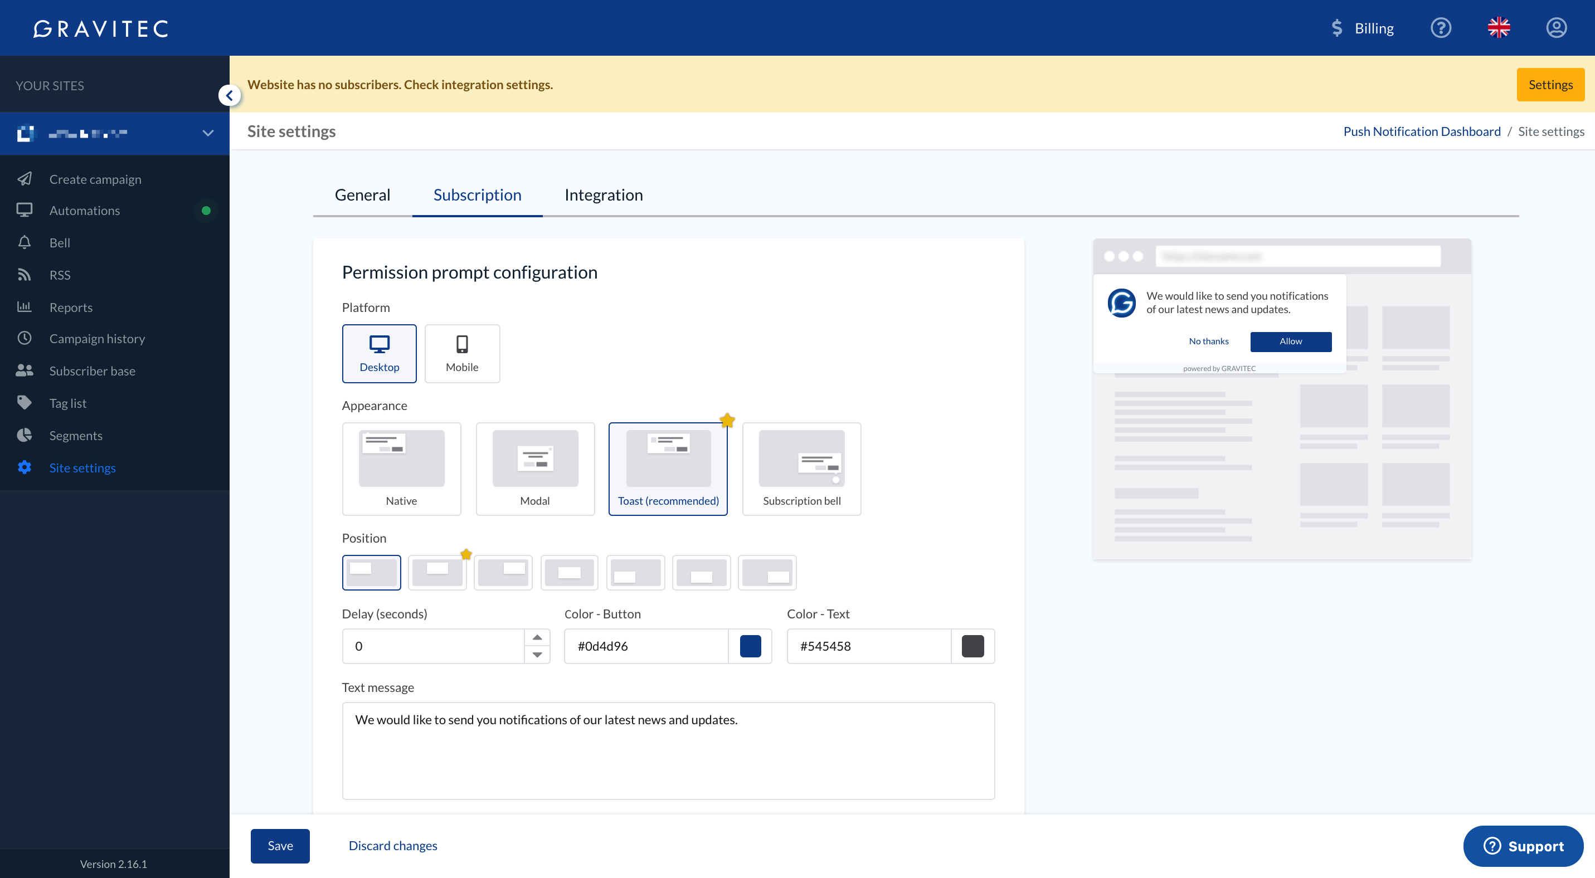Screen dimensions: 1595x878
Task: Open the Support chat button
Action: point(1523,846)
